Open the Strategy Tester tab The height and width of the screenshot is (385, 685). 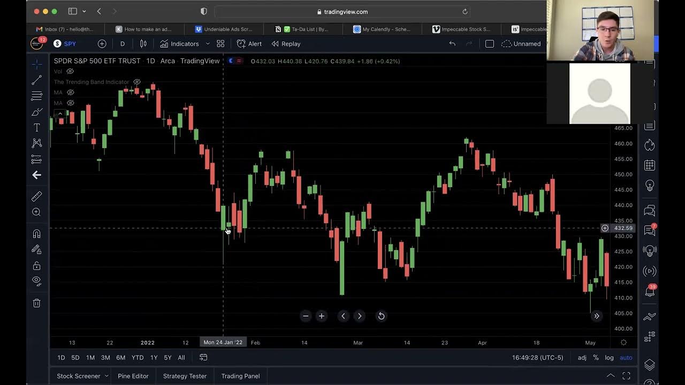[x=185, y=376]
